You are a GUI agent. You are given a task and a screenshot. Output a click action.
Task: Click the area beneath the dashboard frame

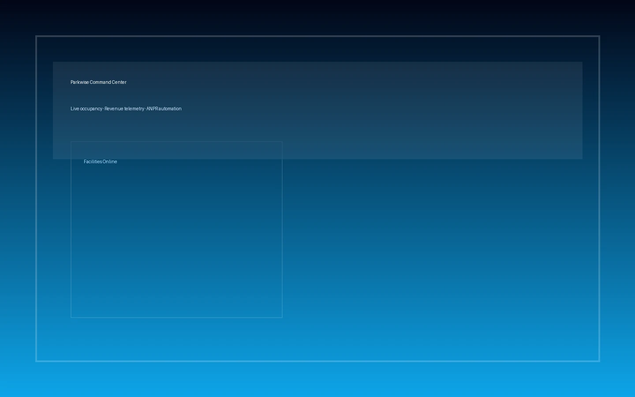pos(317,379)
